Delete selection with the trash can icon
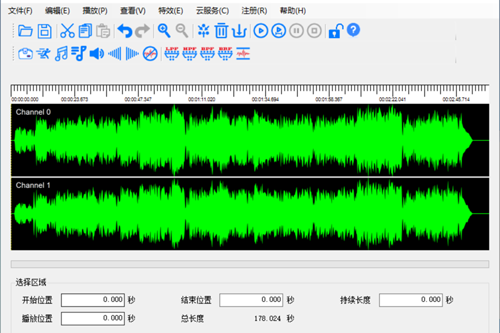The width and height of the screenshot is (500, 333). 221,31
